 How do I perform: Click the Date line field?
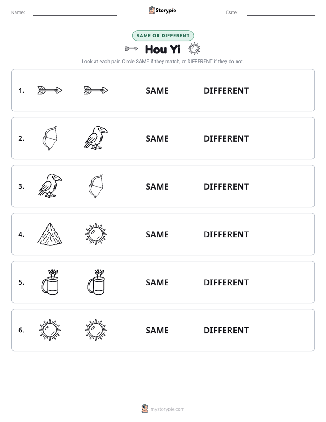pos(281,12)
